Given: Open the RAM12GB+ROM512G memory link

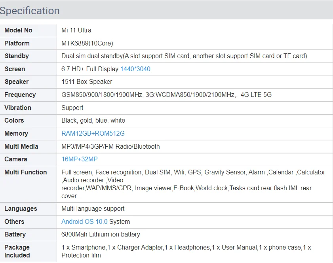Looking at the screenshot, I should pyautogui.click(x=93, y=134).
